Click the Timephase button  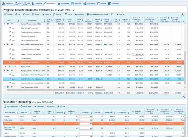pos(39,107)
